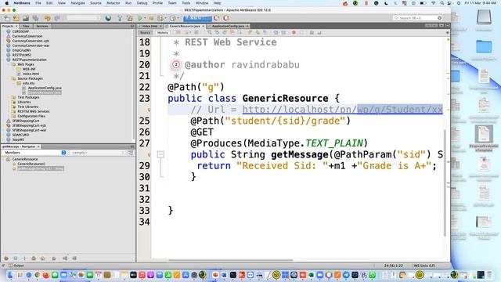Click the Search field at top right
The height and width of the screenshot is (282, 501).
(x=417, y=18)
